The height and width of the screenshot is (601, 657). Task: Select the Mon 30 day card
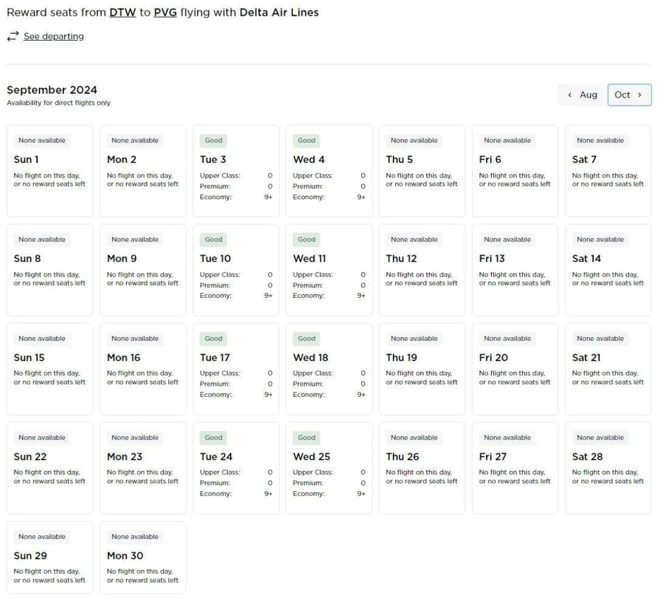143,557
